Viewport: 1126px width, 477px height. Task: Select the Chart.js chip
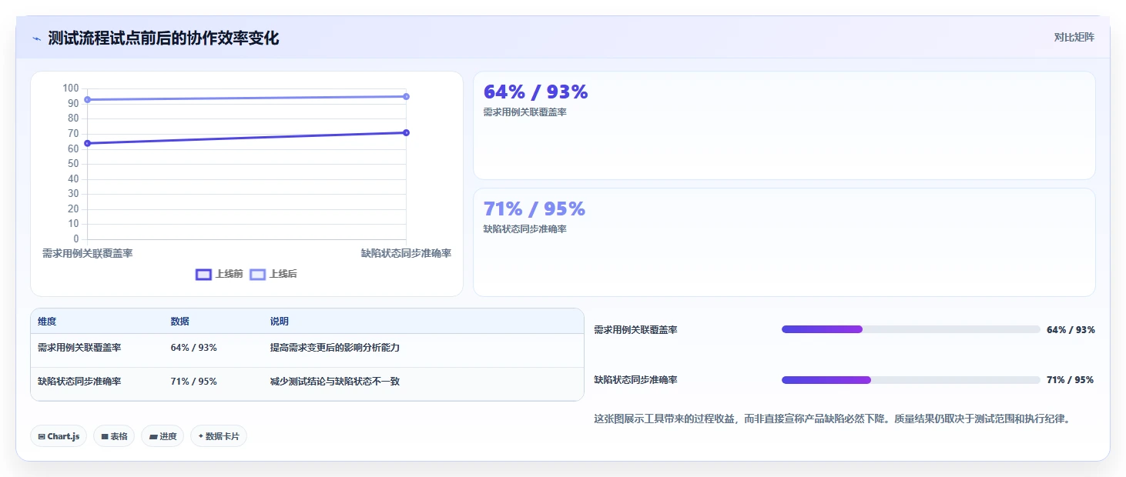[59, 436]
